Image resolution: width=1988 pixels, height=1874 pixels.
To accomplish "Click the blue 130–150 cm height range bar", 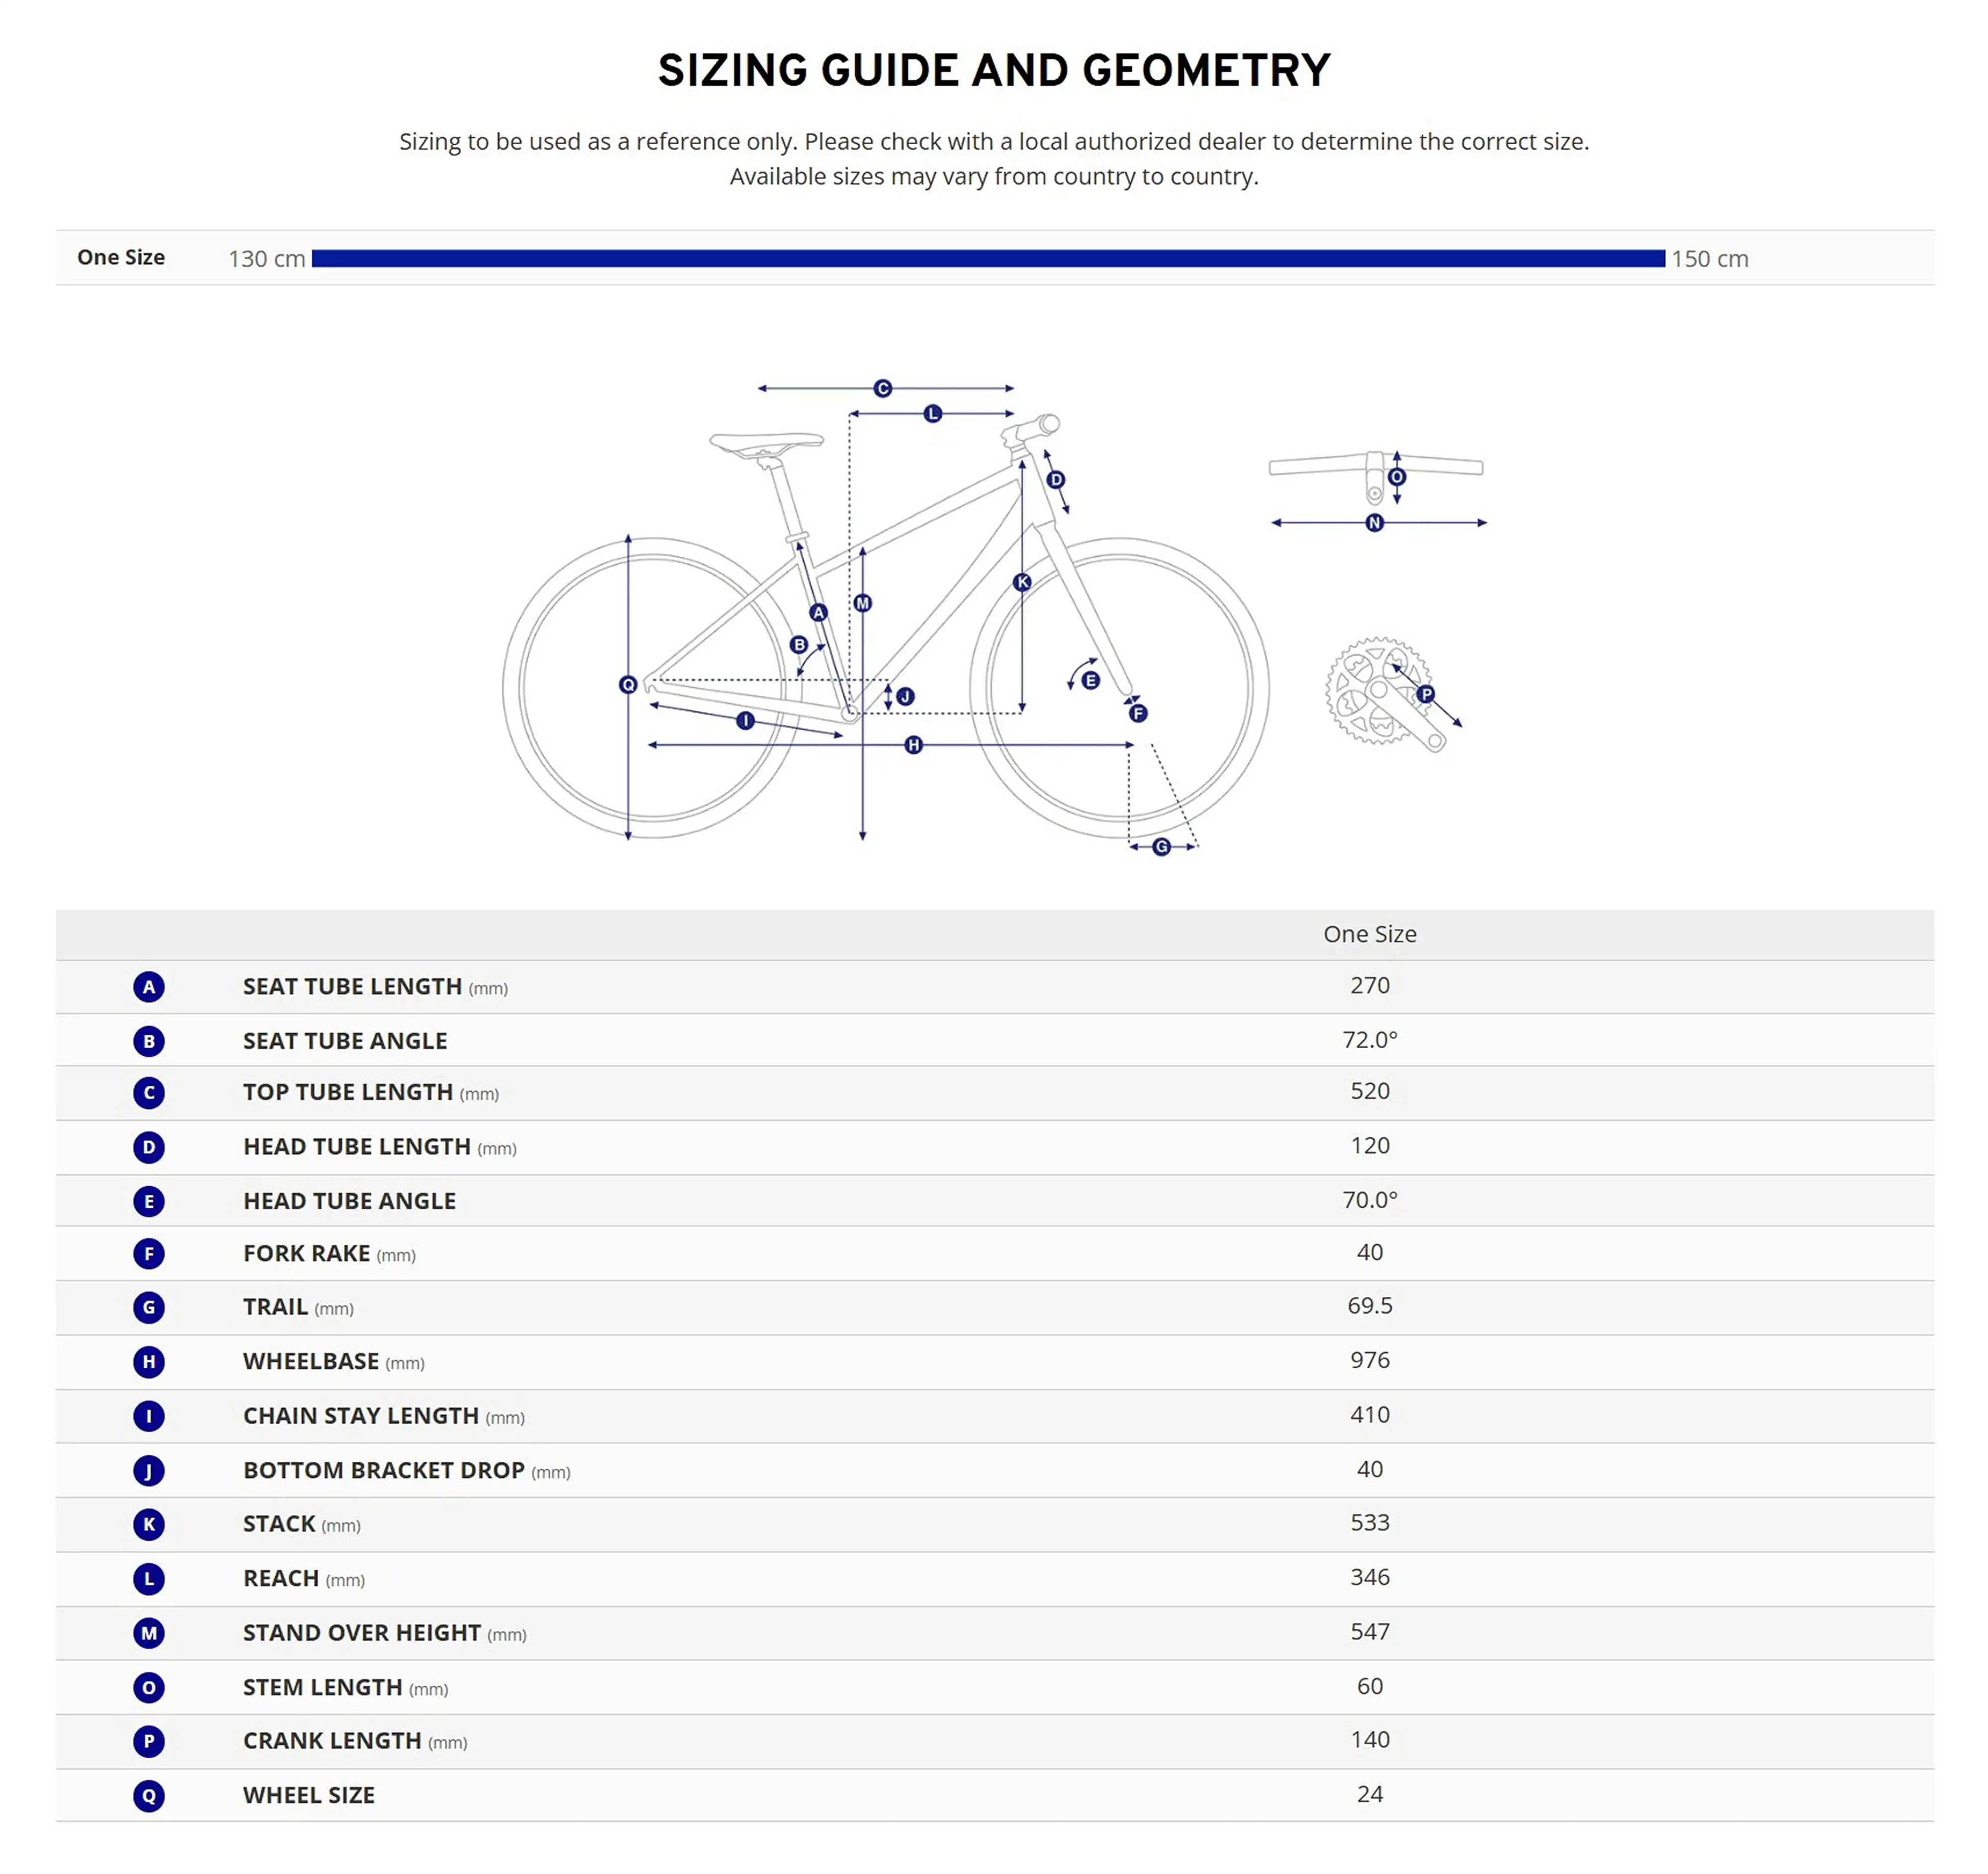I will pos(988,258).
